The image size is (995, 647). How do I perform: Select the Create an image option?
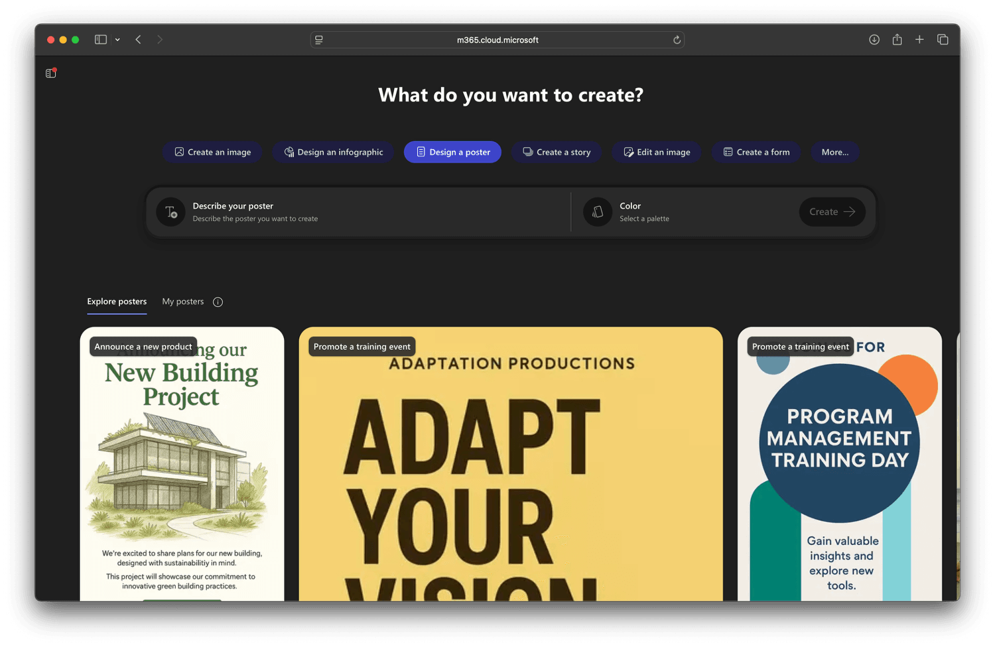[212, 152]
